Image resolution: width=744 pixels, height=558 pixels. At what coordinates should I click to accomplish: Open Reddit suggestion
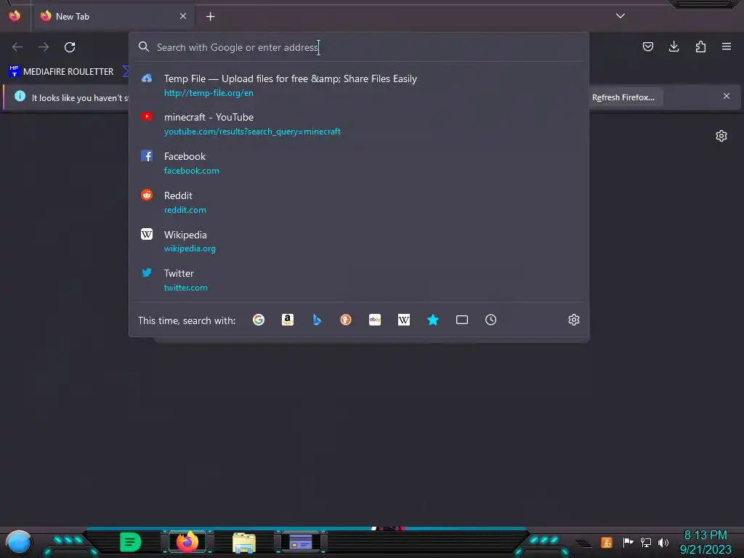tap(359, 202)
